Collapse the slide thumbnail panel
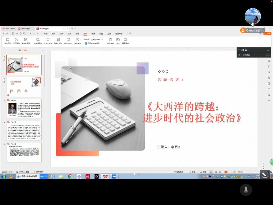This screenshot has width=273, height=205. click(x=42, y=50)
